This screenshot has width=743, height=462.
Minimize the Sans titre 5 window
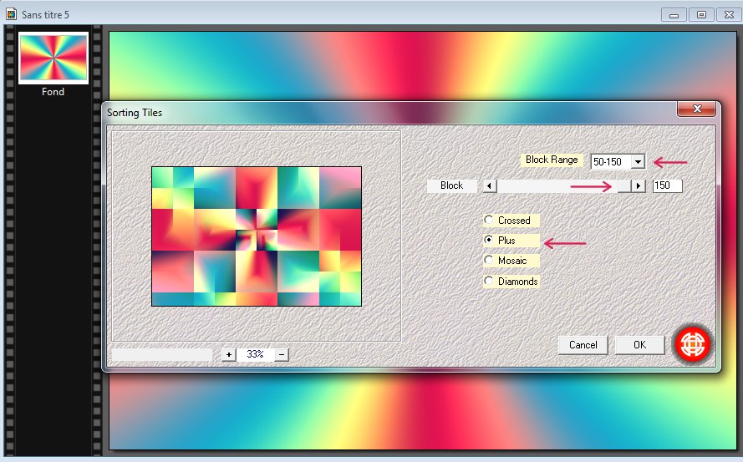click(674, 15)
